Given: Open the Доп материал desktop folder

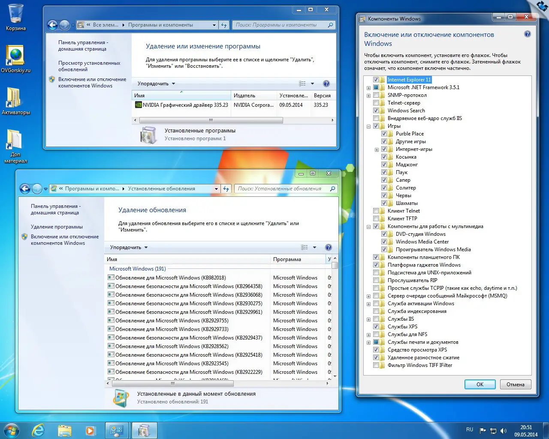Looking at the screenshot, I should tap(15, 147).
